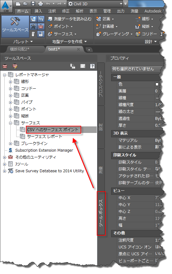
Task: Expand the ブレークライン node
Action: pos(11,144)
